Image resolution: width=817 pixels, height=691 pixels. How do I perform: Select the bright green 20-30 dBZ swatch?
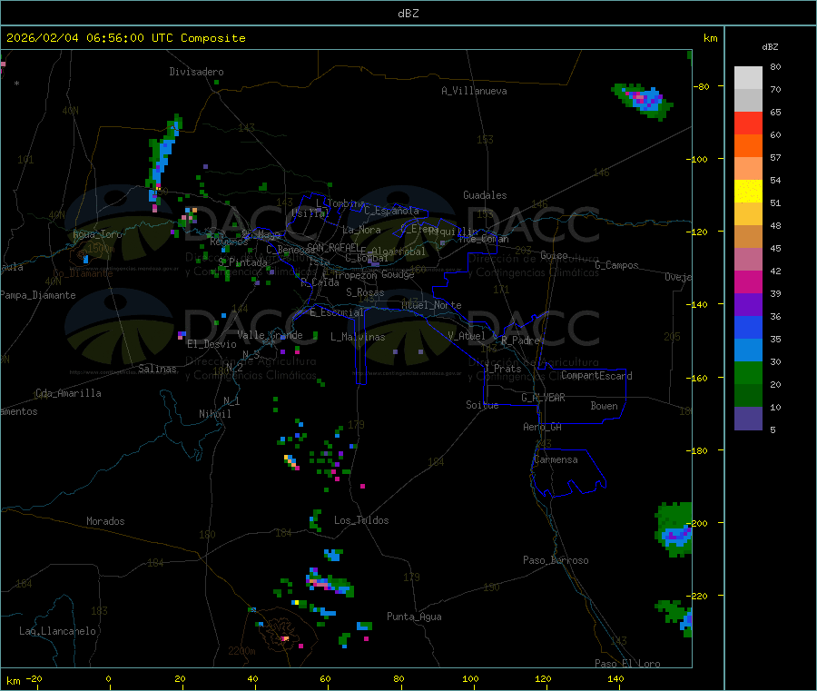point(748,372)
